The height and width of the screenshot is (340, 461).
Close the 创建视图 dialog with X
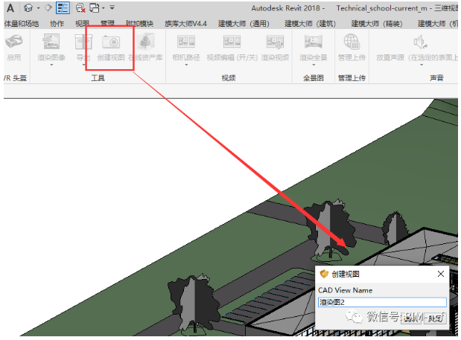440,274
